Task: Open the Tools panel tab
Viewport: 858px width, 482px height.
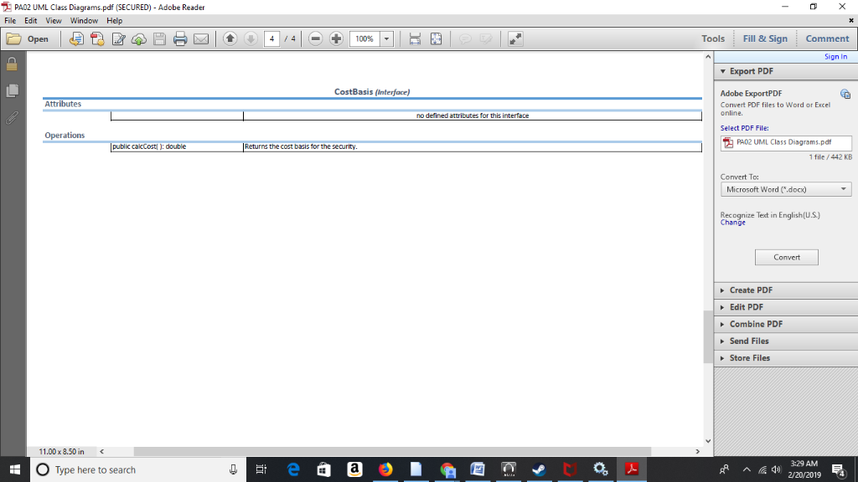Action: coord(713,38)
